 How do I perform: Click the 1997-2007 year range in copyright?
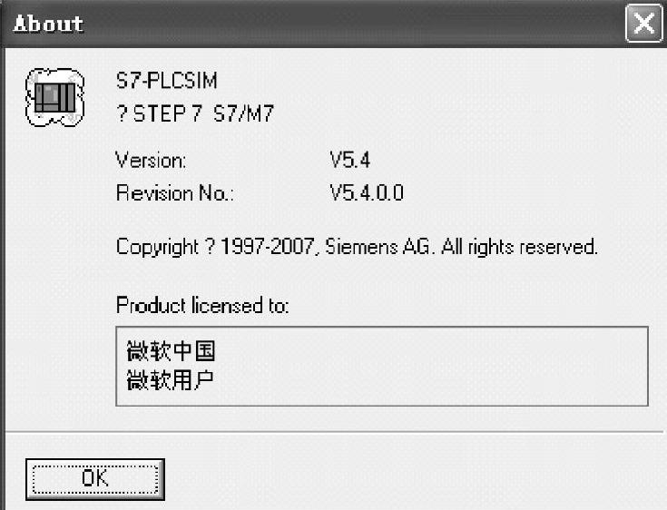(x=267, y=246)
